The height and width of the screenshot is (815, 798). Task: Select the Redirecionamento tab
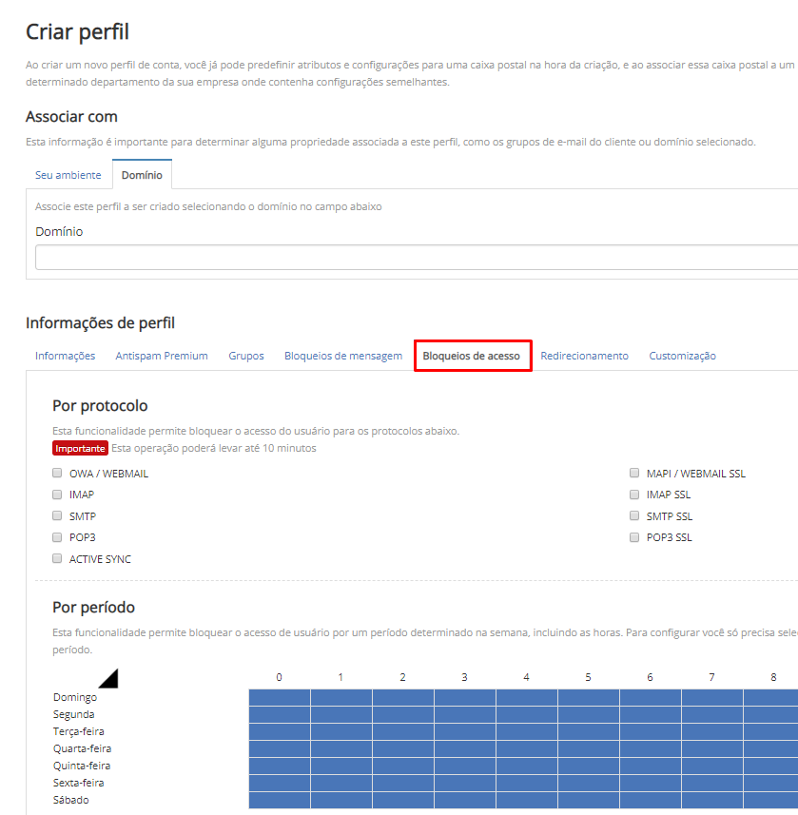pos(584,356)
